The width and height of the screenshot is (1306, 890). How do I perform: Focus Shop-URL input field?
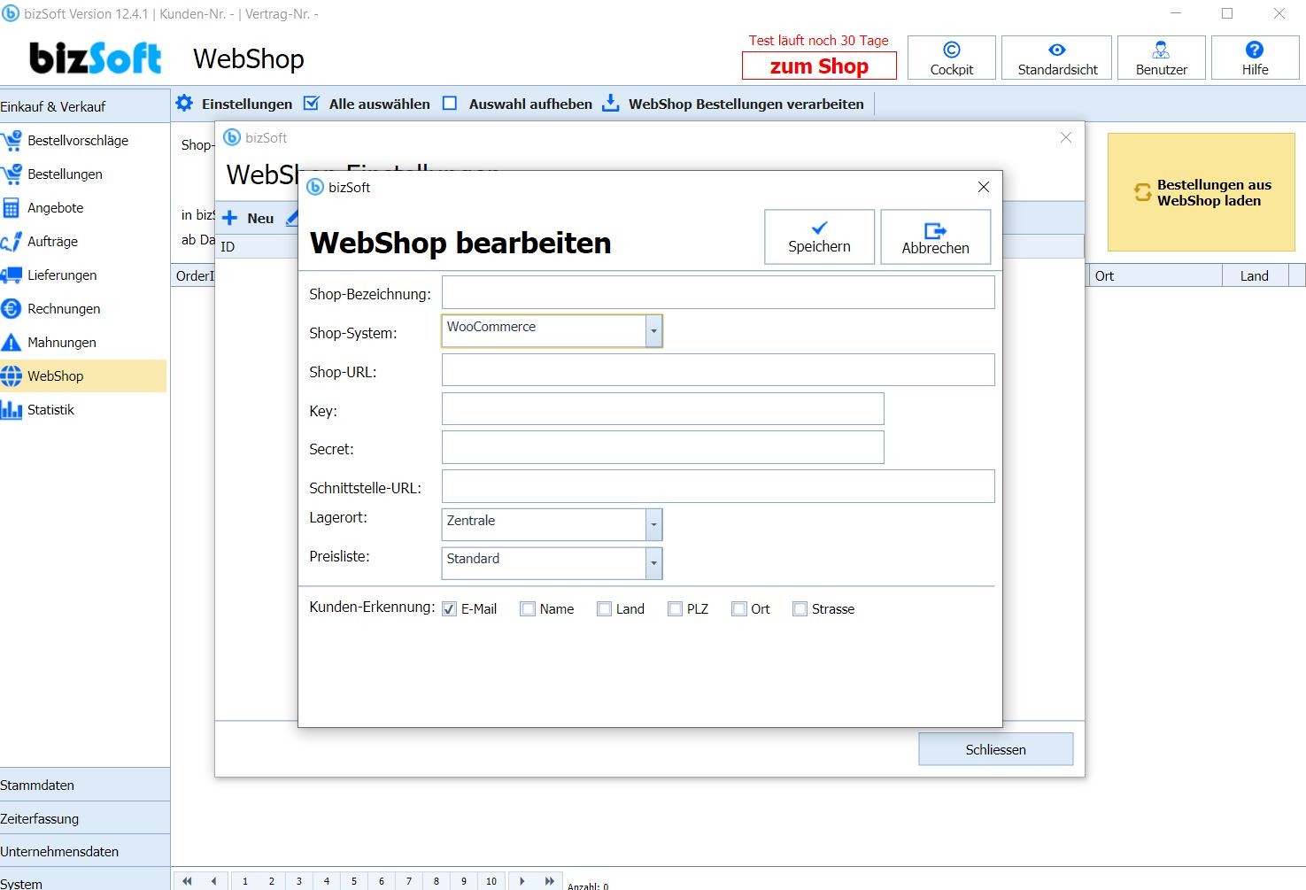click(718, 370)
